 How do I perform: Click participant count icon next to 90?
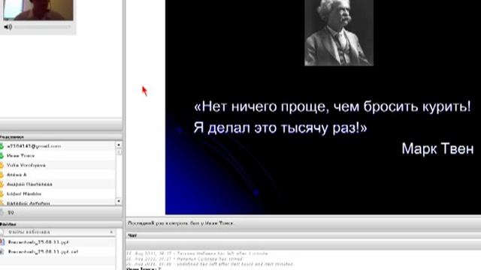click(2, 212)
